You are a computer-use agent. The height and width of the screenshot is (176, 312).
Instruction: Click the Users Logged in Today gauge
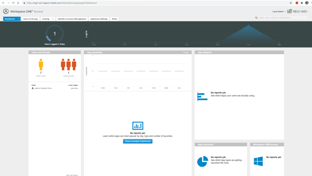(x=55, y=33)
